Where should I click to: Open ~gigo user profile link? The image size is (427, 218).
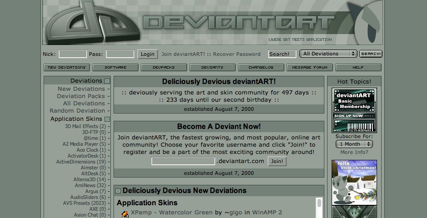pyautogui.click(x=233, y=212)
